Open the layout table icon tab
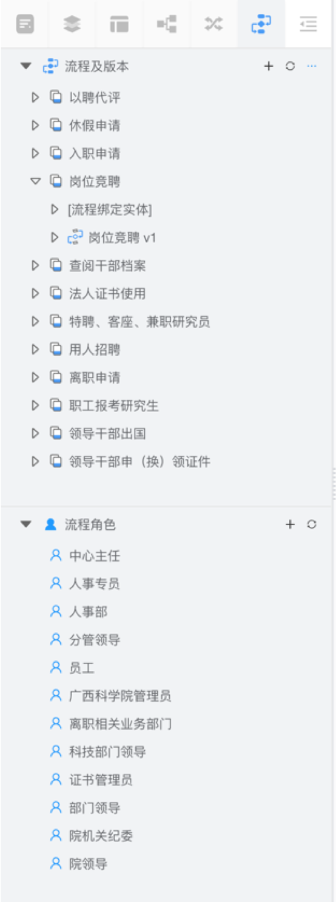Viewport: 336px width, 902px height. [x=119, y=24]
